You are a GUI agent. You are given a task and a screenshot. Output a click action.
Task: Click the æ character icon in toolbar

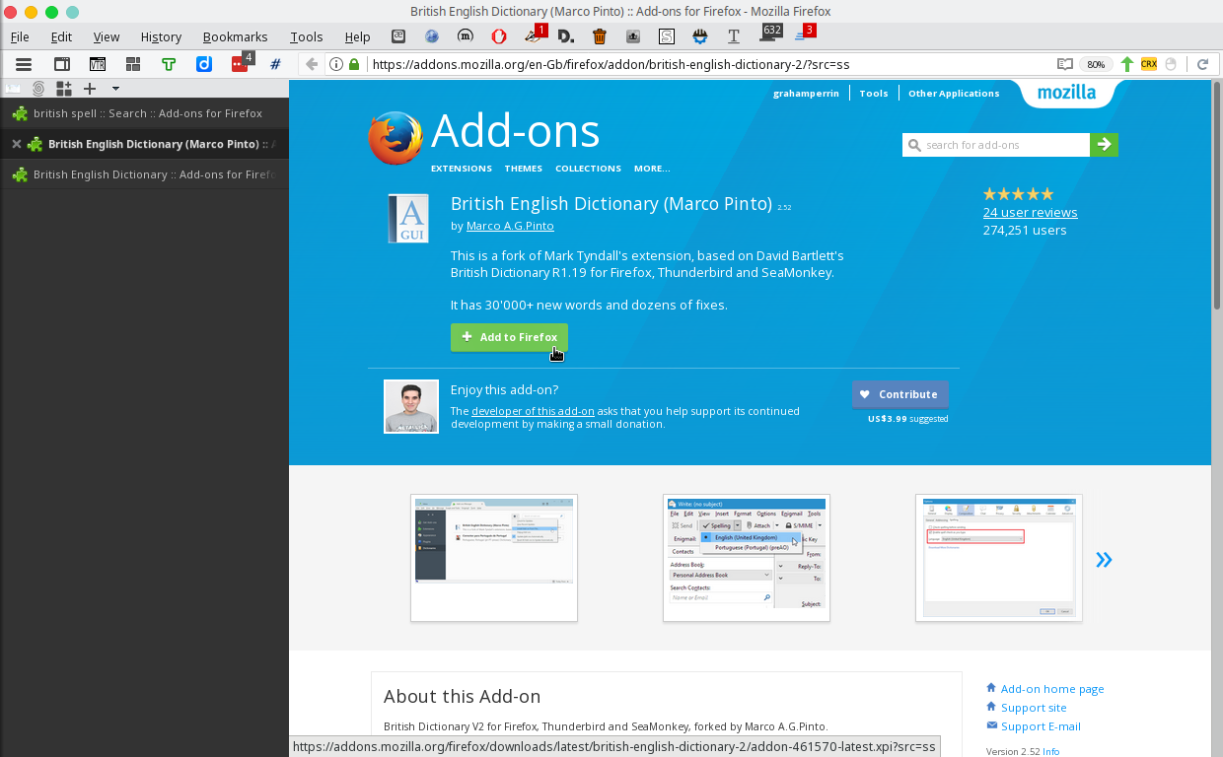click(398, 36)
